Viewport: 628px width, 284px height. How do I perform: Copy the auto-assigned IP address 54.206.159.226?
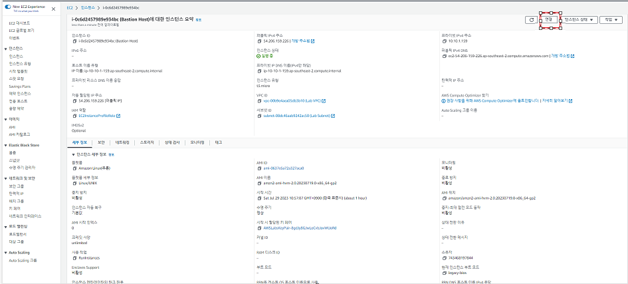[74, 101]
